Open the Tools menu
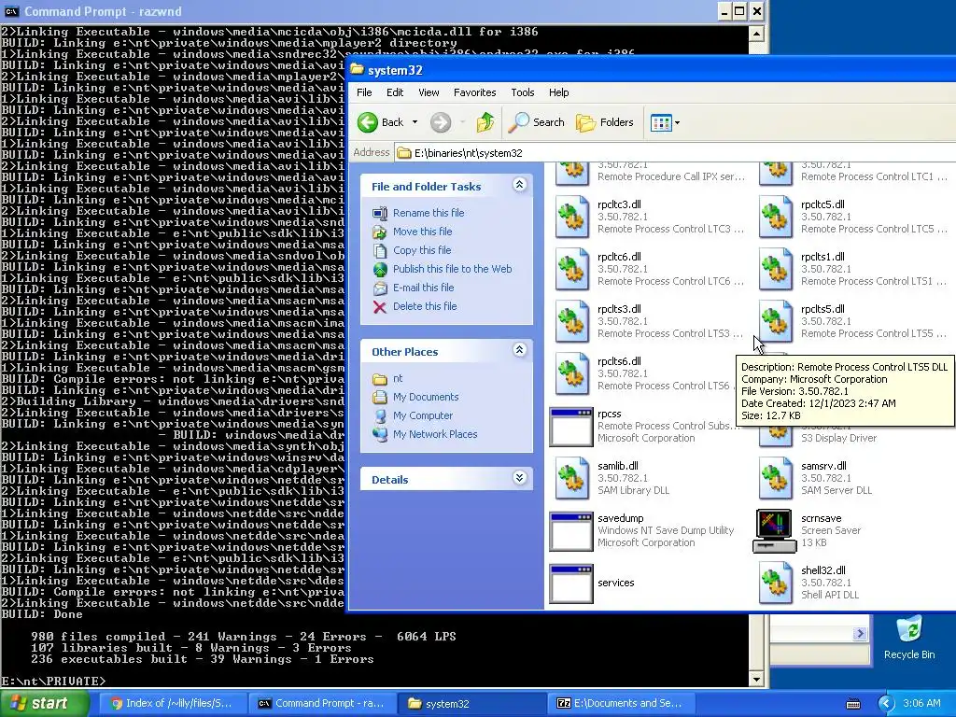Screen dimensions: 956x717 (x=523, y=92)
